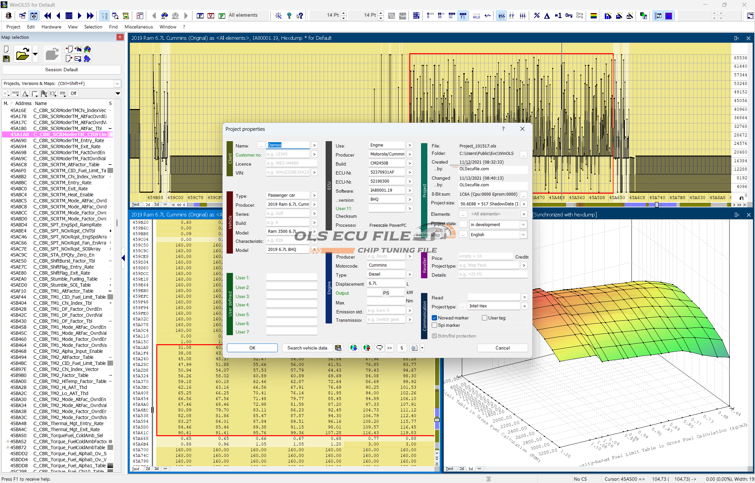The height and width of the screenshot is (483, 755).
Task: Click the open folder project icon
Action: click(22, 54)
